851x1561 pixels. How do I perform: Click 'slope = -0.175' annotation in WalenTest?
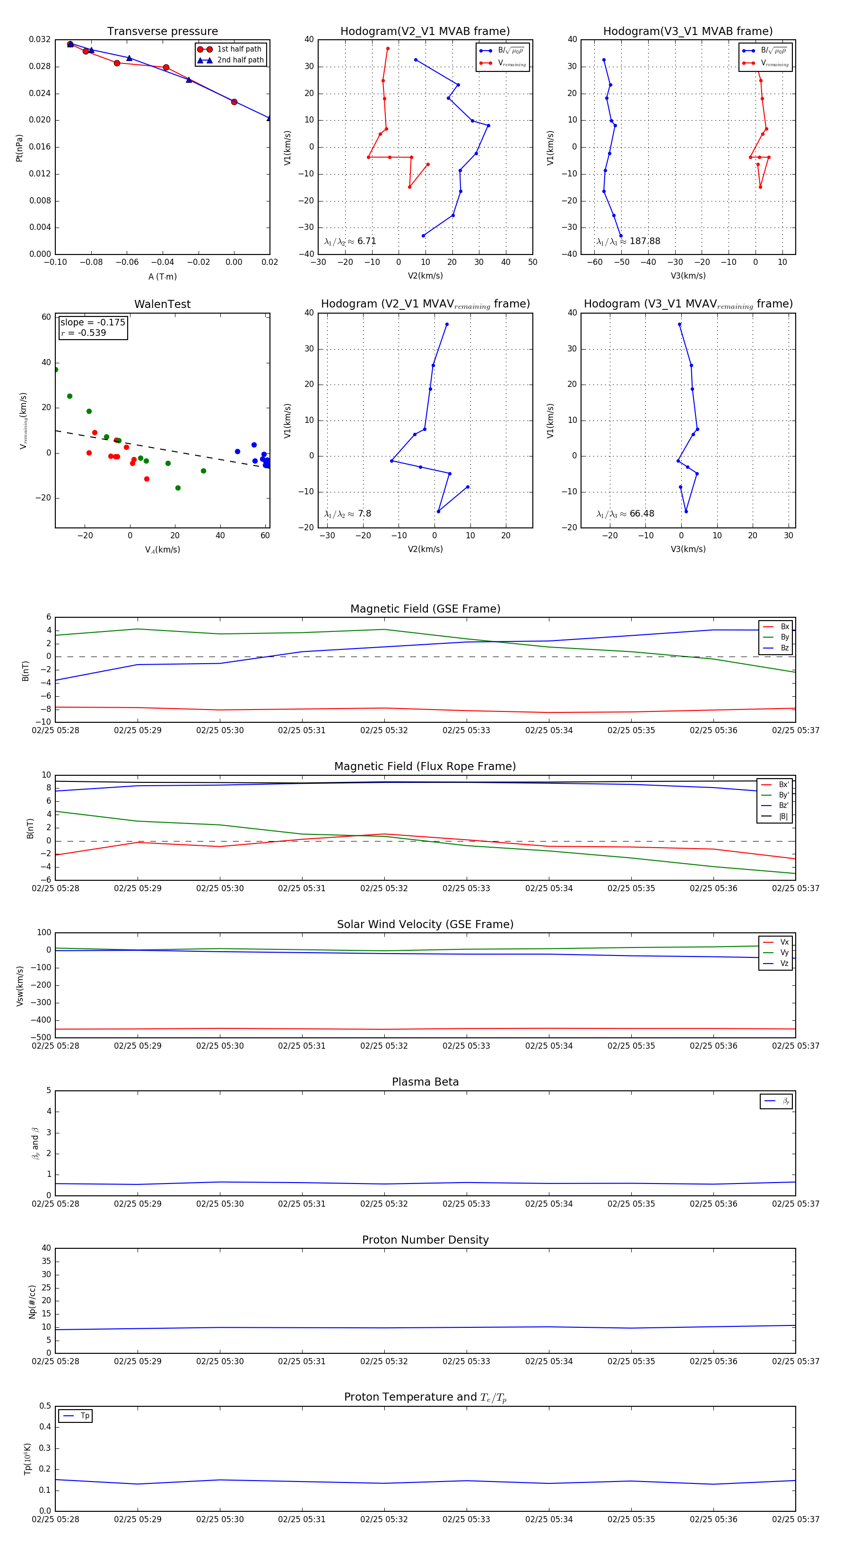tap(93, 323)
